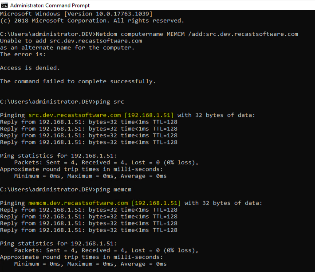Click the 'Access is denied.' message
Image resolution: width=315 pixels, height=272 pixels.
pos(30,68)
